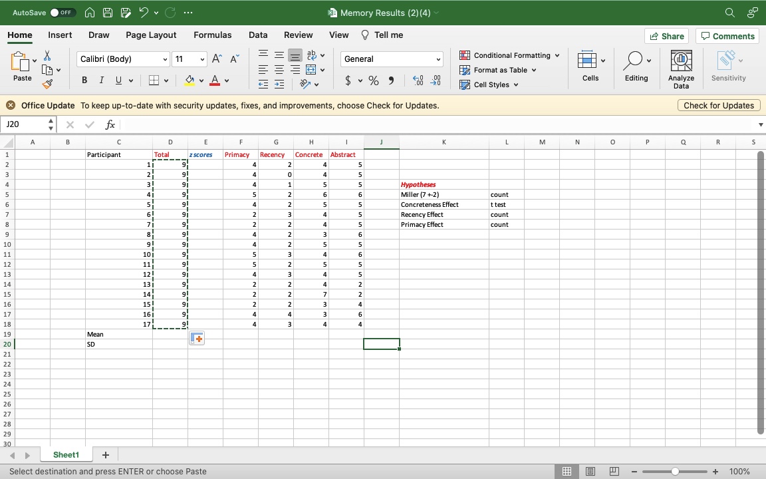Viewport: 766px width, 479px height.
Task: Open the Comments button
Action: pyautogui.click(x=728, y=36)
